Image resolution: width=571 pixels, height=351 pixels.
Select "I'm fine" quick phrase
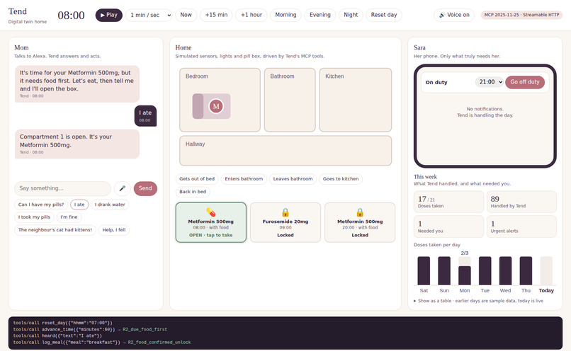click(69, 217)
